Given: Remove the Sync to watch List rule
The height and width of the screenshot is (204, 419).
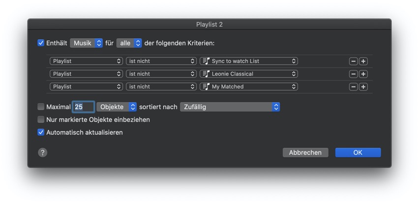Looking at the screenshot, I should pyautogui.click(x=353, y=61).
